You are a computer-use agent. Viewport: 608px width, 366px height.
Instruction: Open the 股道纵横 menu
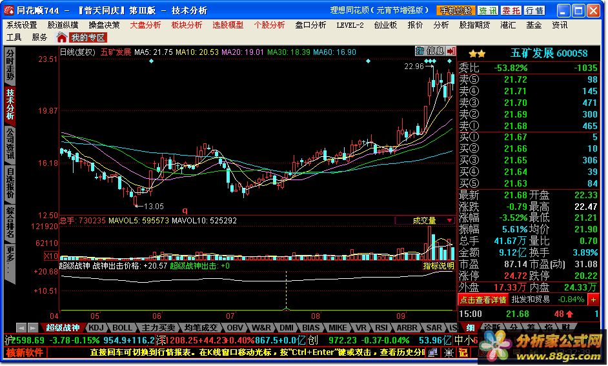63,25
